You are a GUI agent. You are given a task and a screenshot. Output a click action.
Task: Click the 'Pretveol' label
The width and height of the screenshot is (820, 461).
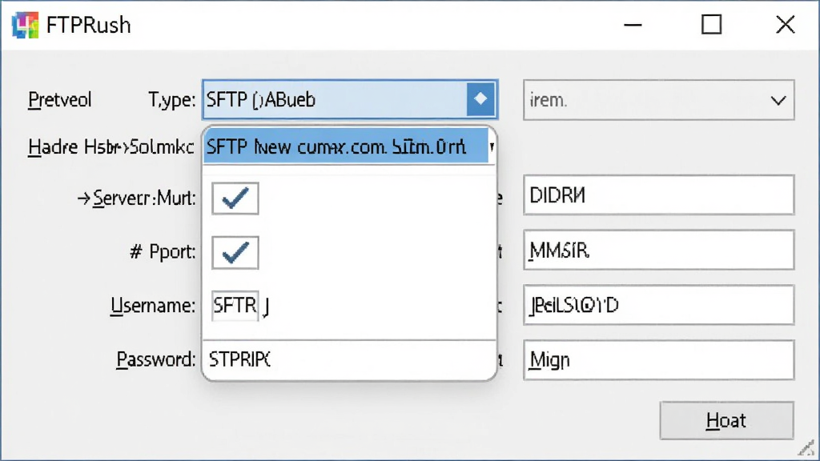click(59, 99)
